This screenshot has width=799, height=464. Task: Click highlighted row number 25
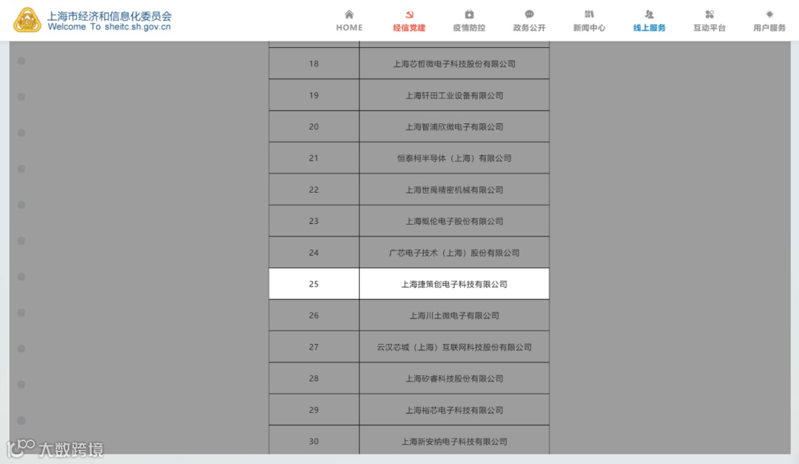click(x=314, y=284)
